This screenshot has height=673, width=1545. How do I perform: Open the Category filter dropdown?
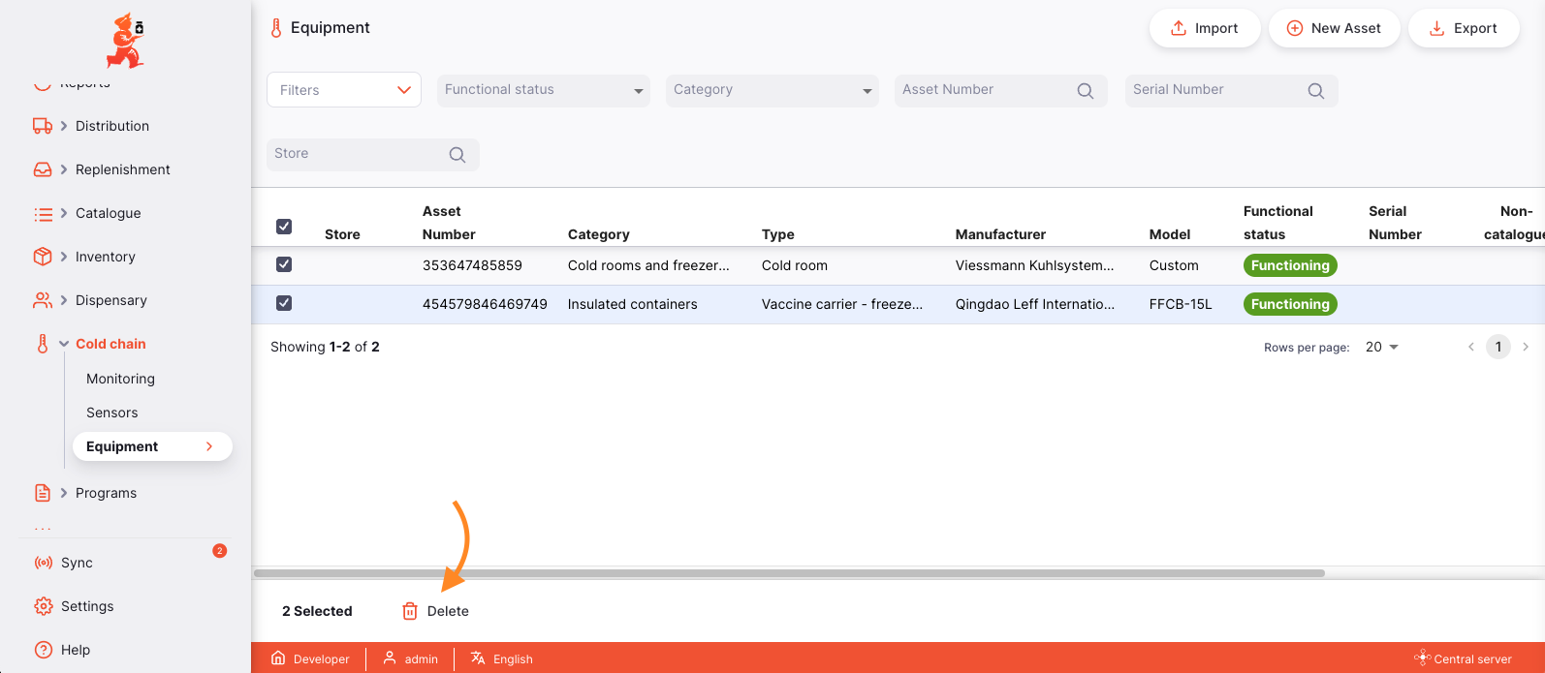coord(772,90)
